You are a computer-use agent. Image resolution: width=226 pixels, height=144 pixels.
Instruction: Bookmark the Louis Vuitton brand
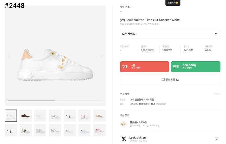click(x=216, y=139)
